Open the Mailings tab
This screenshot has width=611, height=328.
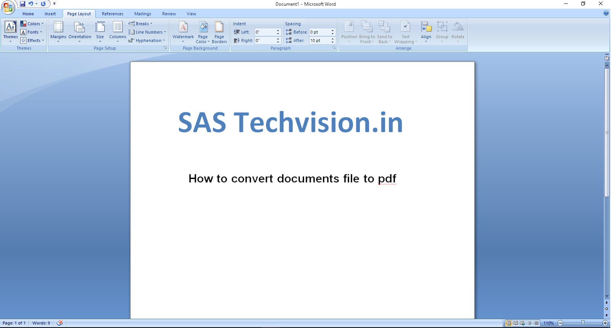tap(143, 14)
